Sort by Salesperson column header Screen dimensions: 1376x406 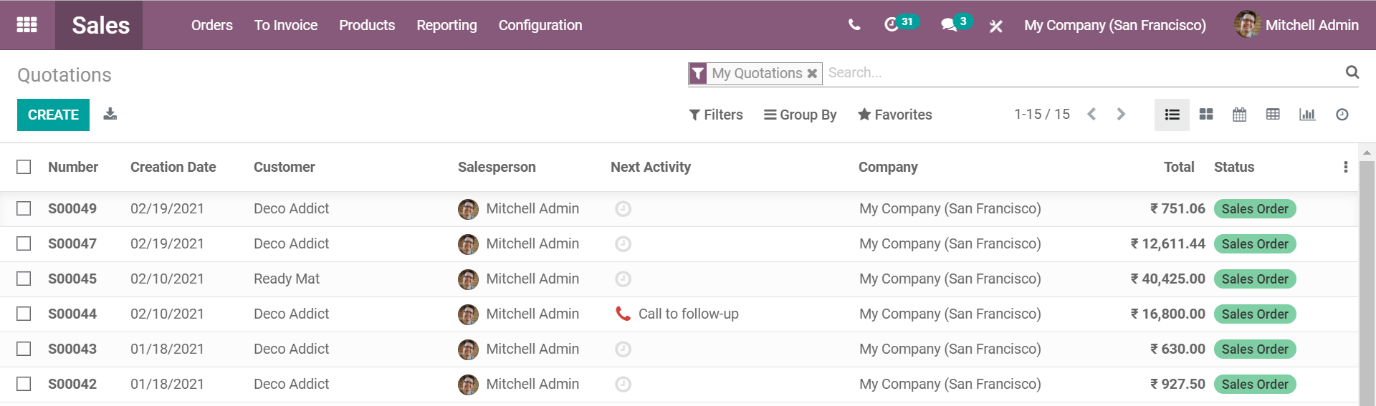[497, 167]
